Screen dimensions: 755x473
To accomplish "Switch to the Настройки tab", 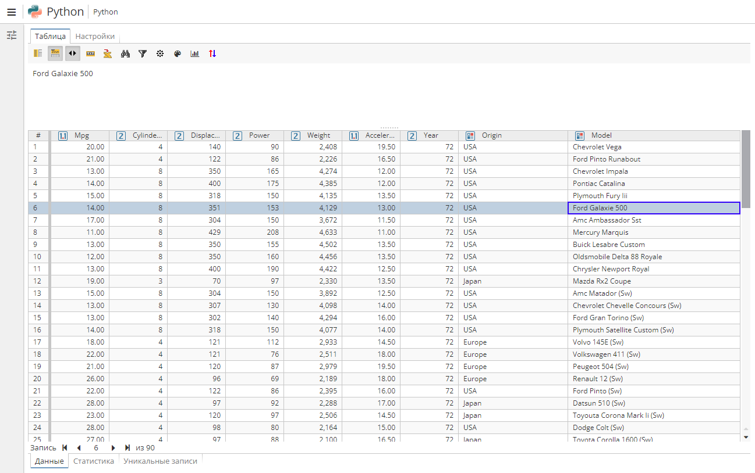I will 95,36.
